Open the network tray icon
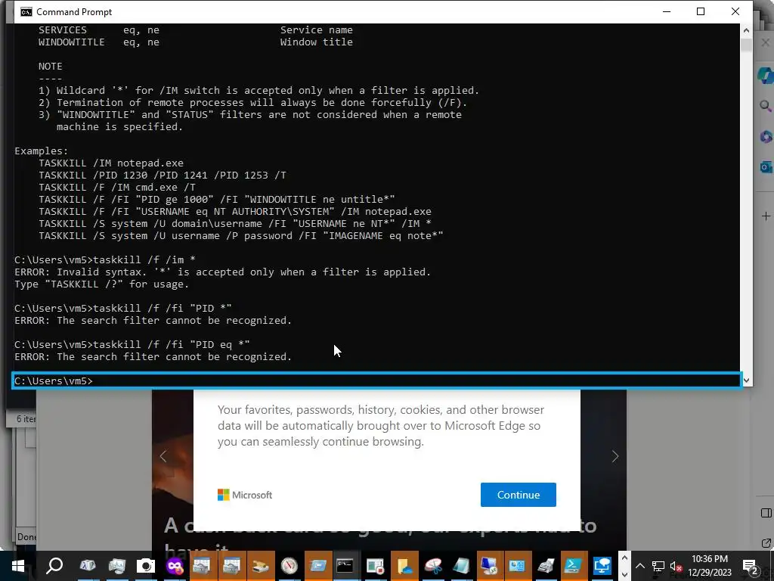Image resolution: width=774 pixels, height=581 pixels. pyautogui.click(x=658, y=566)
